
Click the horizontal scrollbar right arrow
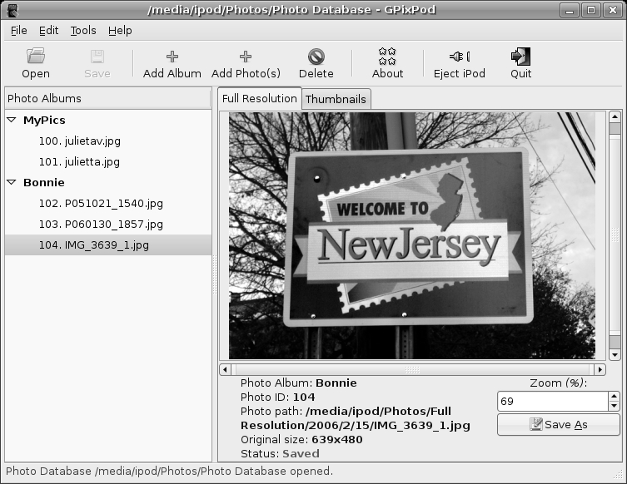(x=600, y=370)
